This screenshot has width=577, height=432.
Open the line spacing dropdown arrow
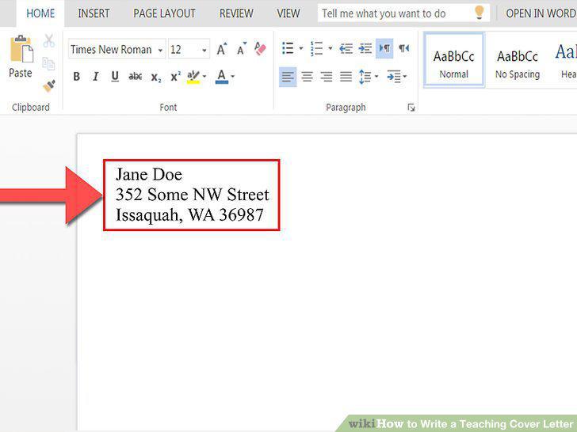pyautogui.click(x=376, y=77)
